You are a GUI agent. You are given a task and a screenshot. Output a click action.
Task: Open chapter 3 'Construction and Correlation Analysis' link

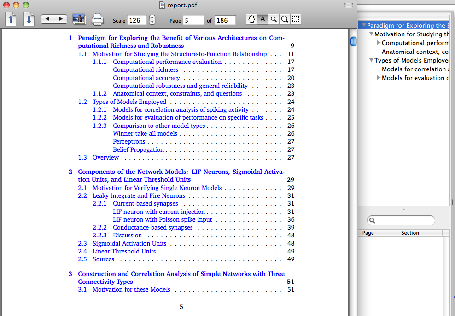tap(181, 278)
